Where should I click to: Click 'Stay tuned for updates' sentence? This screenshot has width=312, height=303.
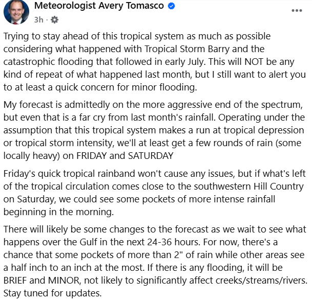53,293
